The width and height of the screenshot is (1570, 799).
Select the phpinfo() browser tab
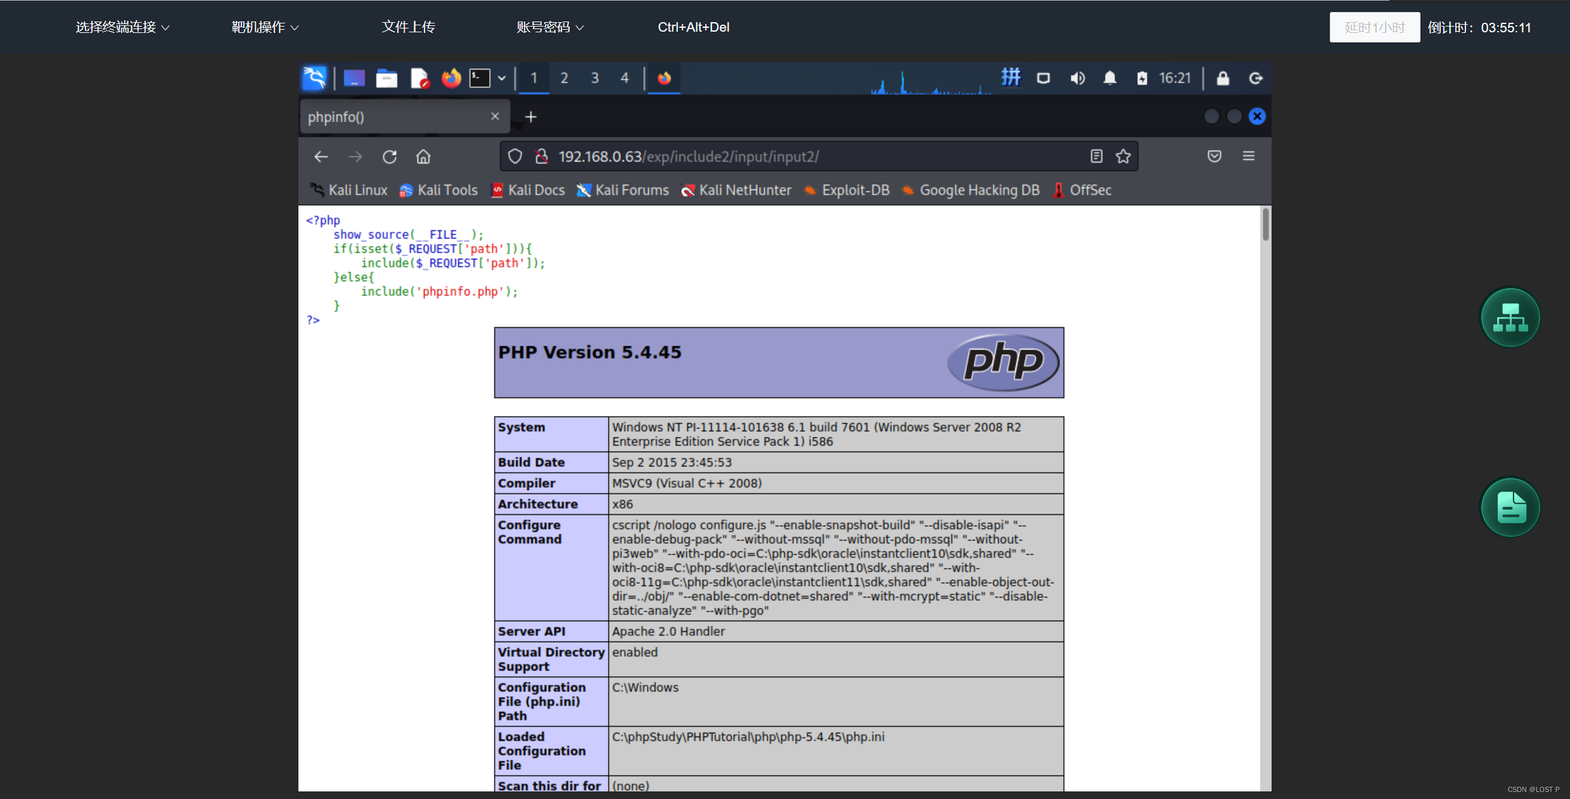404,116
